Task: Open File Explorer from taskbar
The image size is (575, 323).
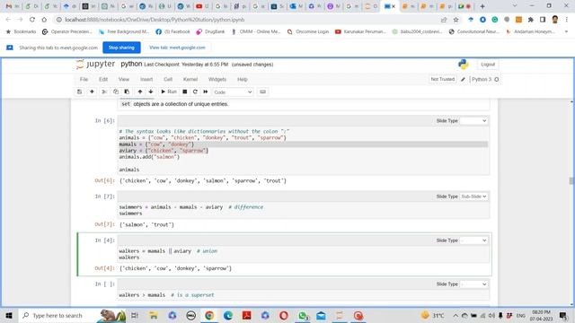Action: click(154, 315)
